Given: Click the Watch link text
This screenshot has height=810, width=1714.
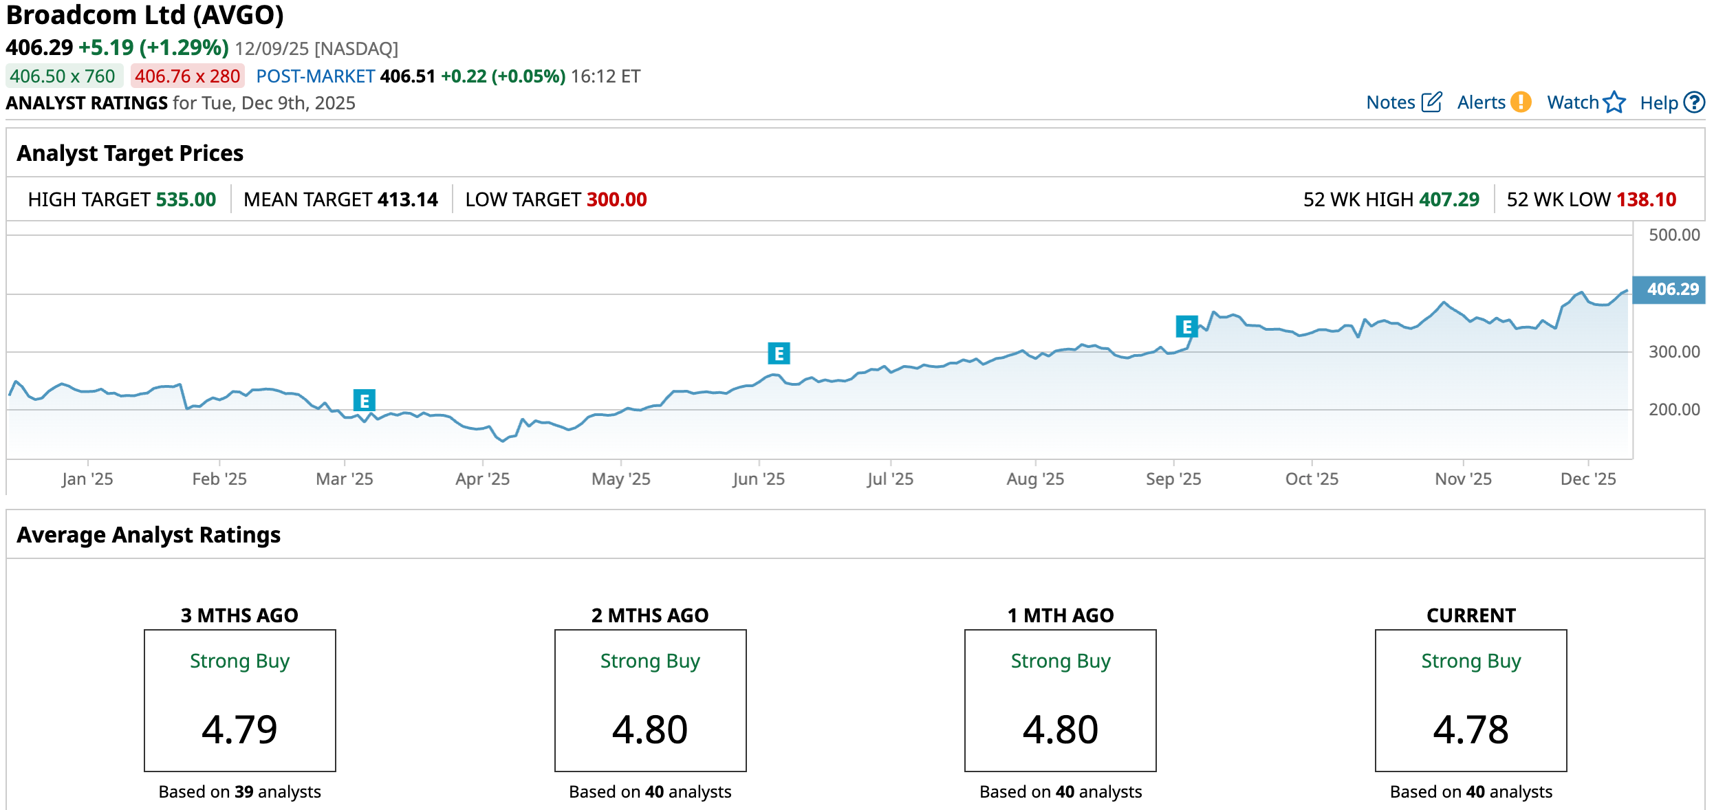Looking at the screenshot, I should click(1572, 102).
